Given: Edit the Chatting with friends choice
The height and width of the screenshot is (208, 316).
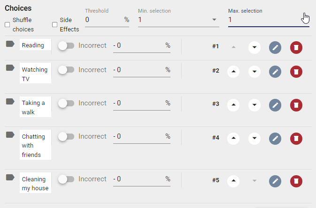Looking at the screenshot, I should [x=275, y=138].
